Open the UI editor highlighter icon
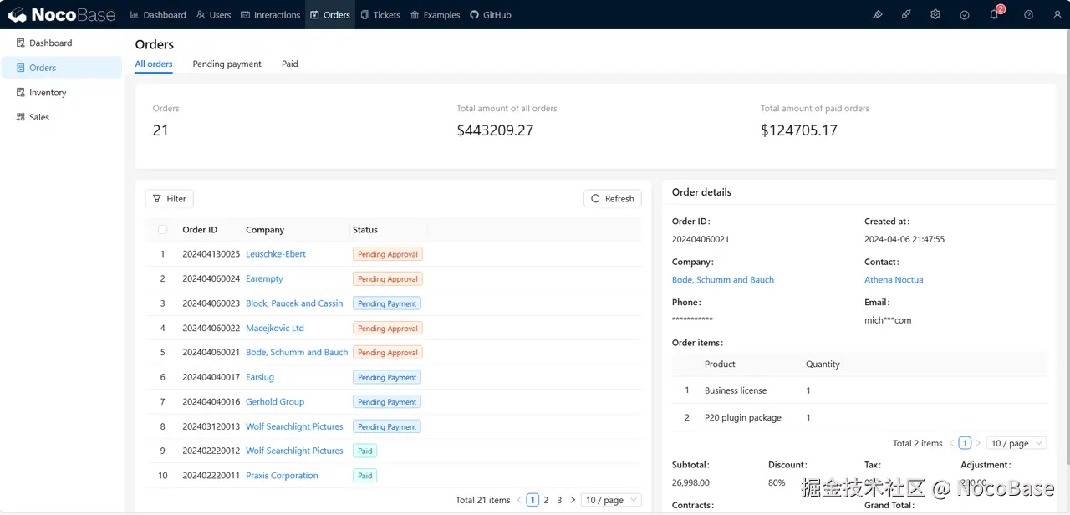1070x515 pixels. tap(877, 15)
